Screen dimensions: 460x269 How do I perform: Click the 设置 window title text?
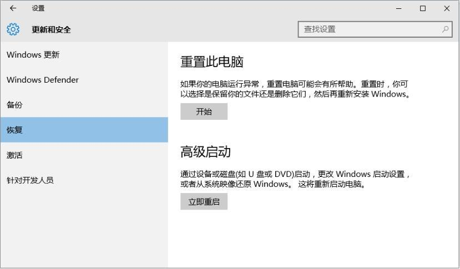point(38,8)
